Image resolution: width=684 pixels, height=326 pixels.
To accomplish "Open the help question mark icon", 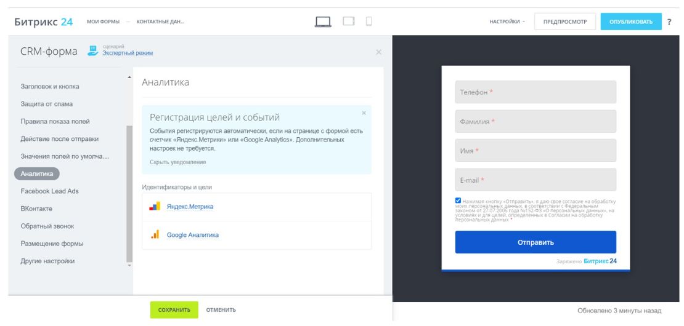I will click(x=669, y=22).
